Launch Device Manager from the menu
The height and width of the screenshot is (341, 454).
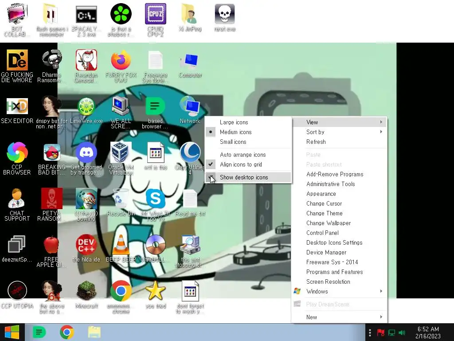click(x=339, y=252)
